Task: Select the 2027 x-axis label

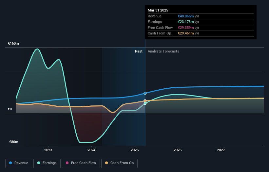Action: tap(221, 150)
